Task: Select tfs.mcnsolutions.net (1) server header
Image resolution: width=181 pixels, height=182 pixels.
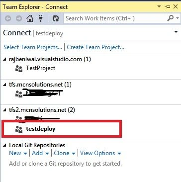Action: (x=40, y=85)
